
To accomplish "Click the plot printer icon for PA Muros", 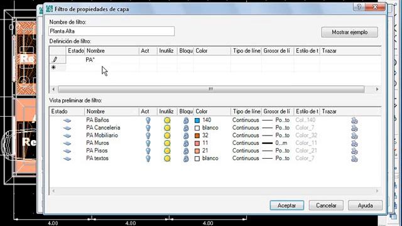I will click(354, 144).
